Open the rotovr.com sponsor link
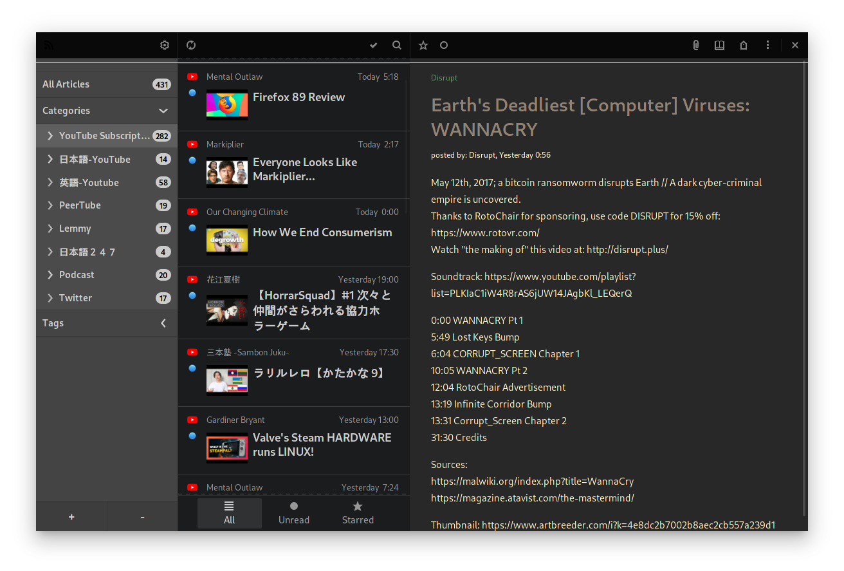This screenshot has height=571, width=844. click(x=485, y=233)
